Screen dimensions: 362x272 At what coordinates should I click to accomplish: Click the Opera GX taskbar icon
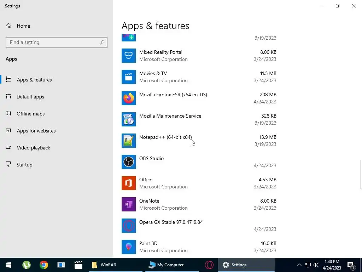pos(209,265)
